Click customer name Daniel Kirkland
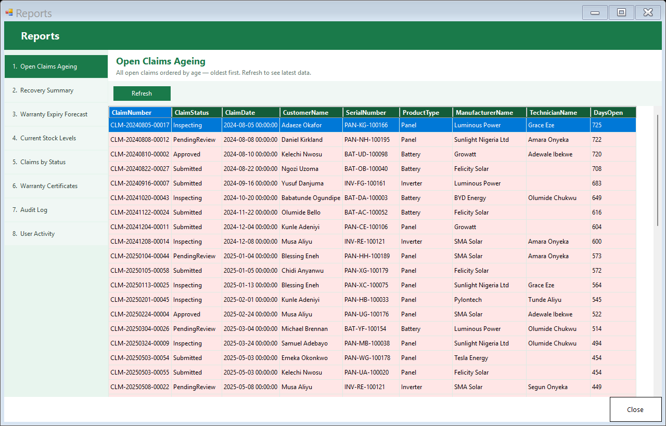The image size is (666, 426). click(311, 140)
